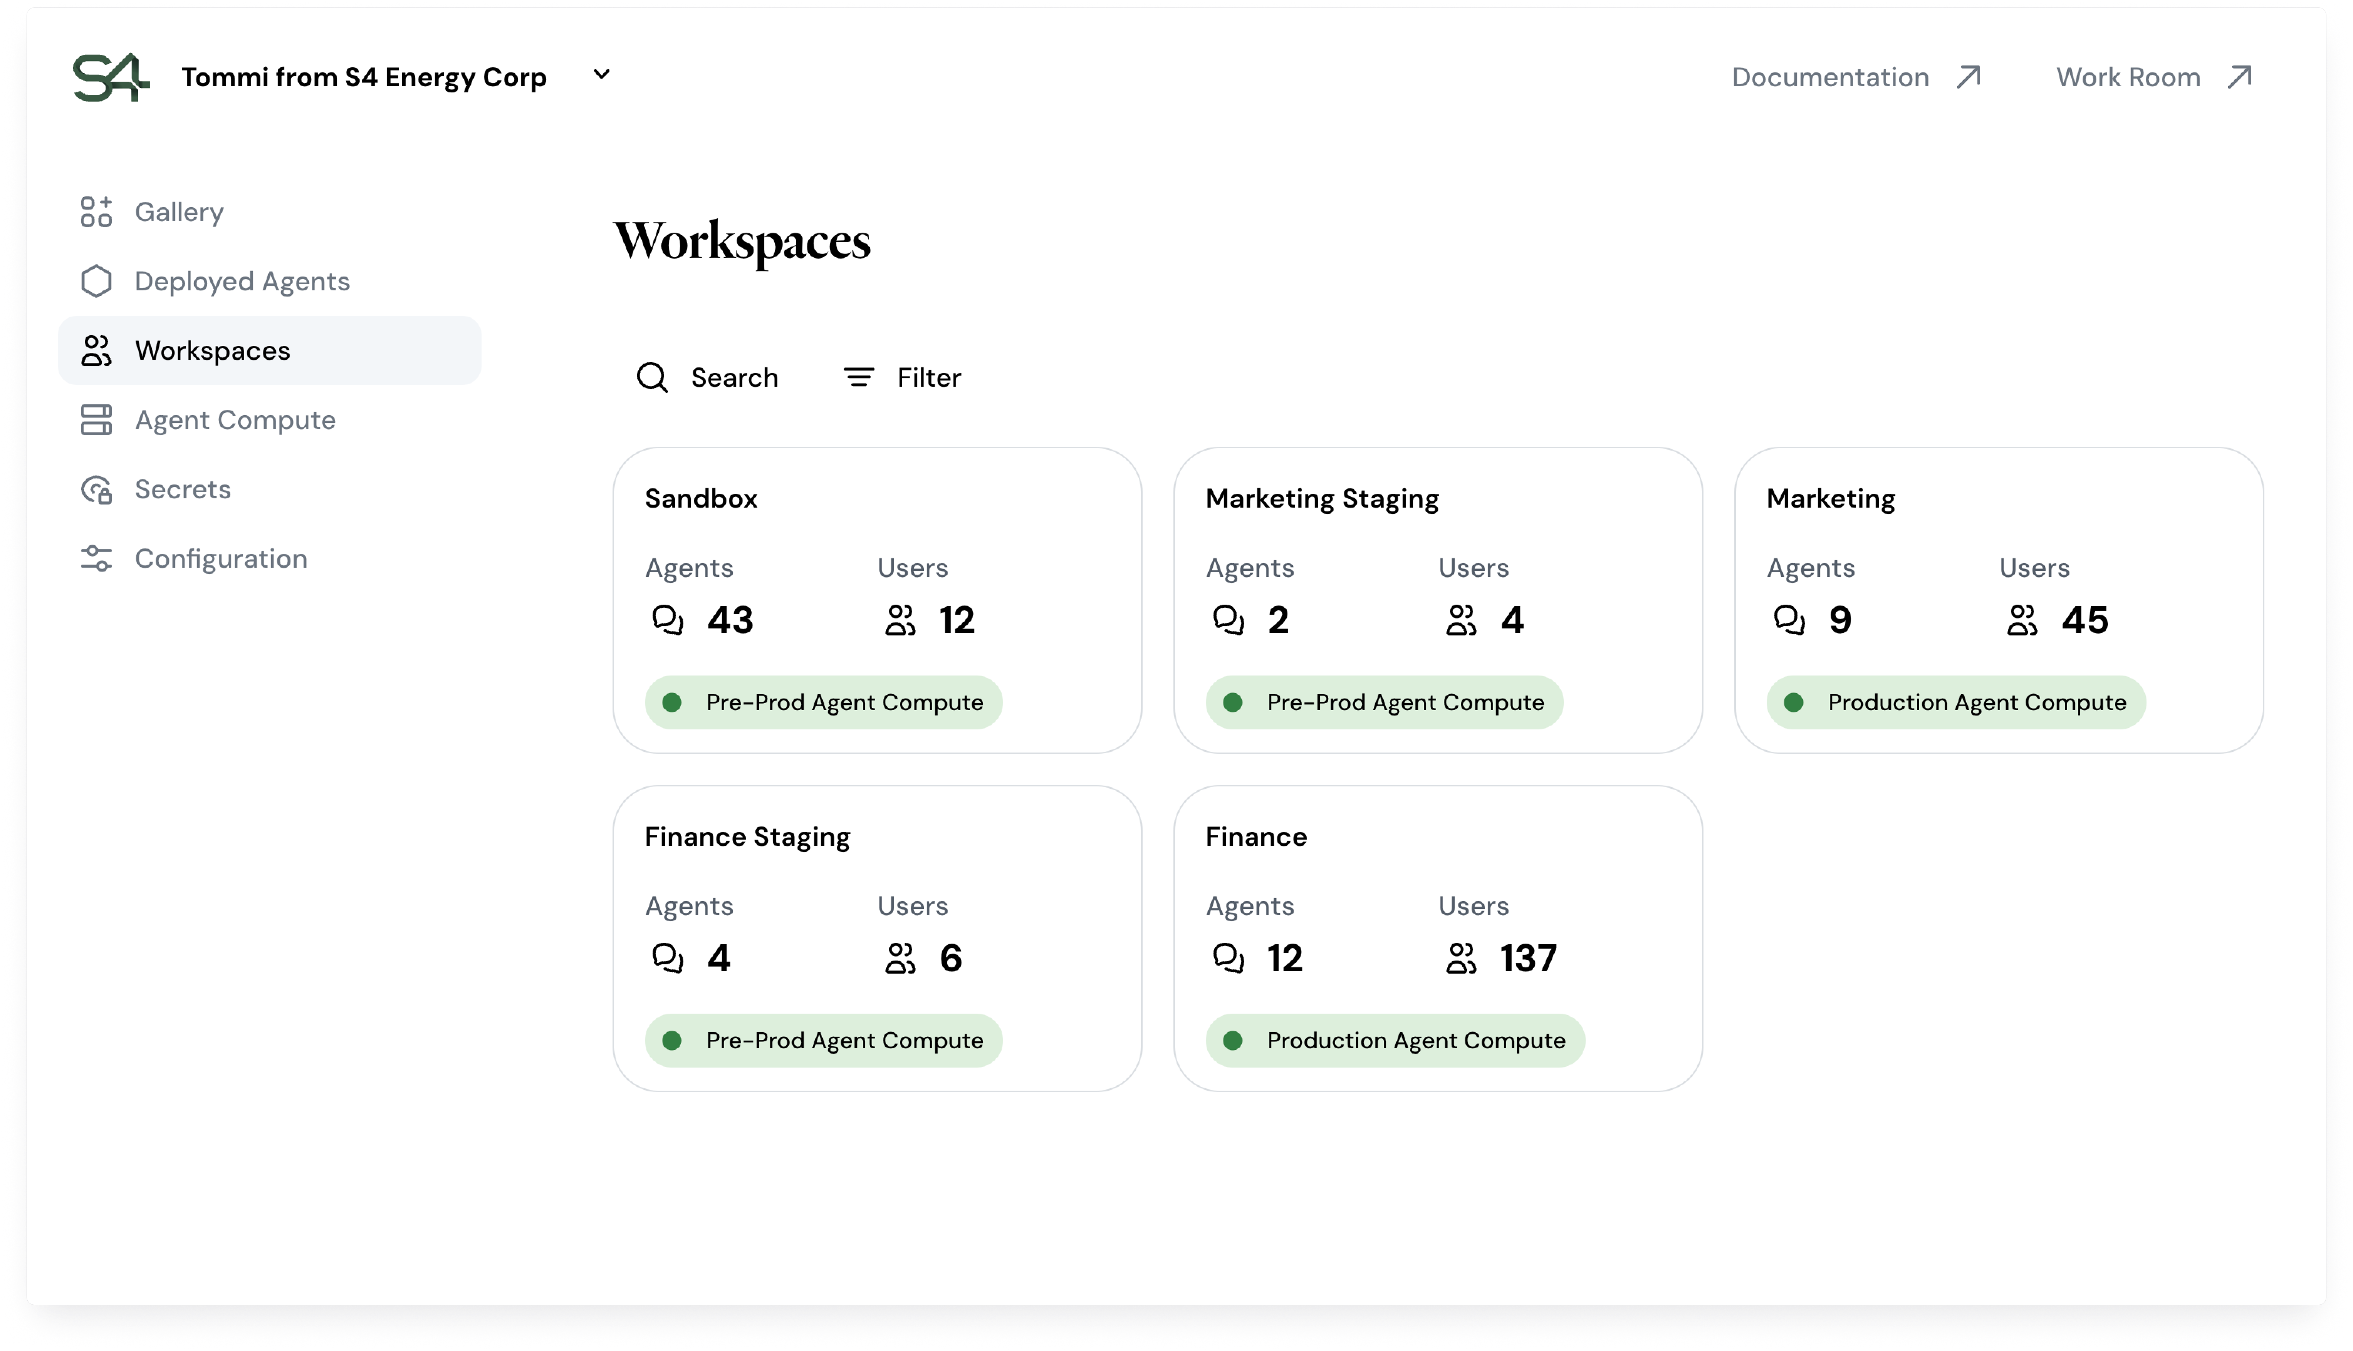
Task: Open the Work Room link
Action: (x=2128, y=77)
